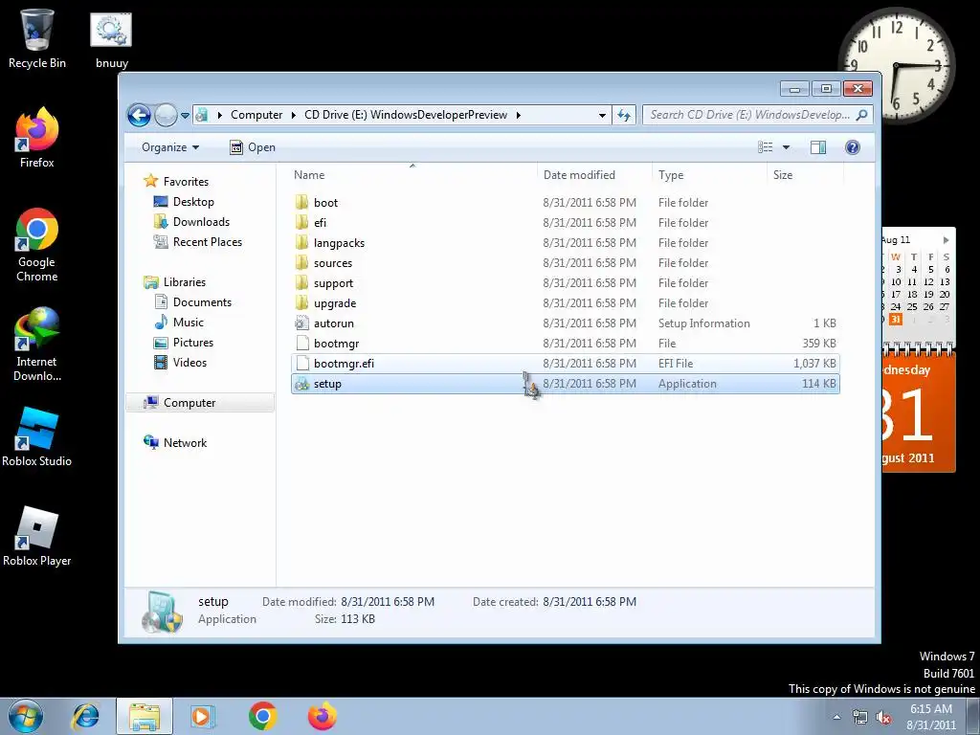Select the bootmgr.efi file
The image size is (980, 735).
coord(565,363)
